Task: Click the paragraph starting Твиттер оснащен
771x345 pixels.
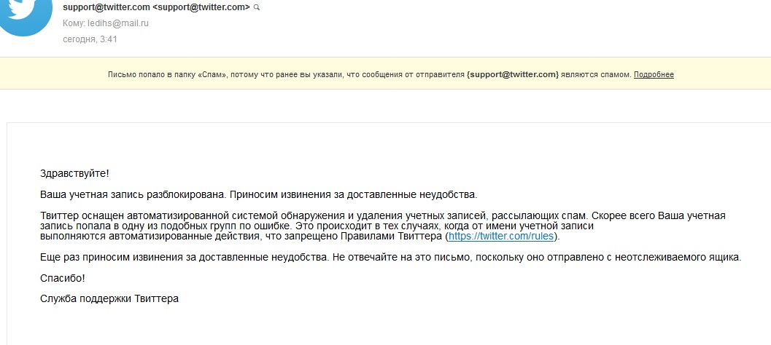Action: pos(382,226)
